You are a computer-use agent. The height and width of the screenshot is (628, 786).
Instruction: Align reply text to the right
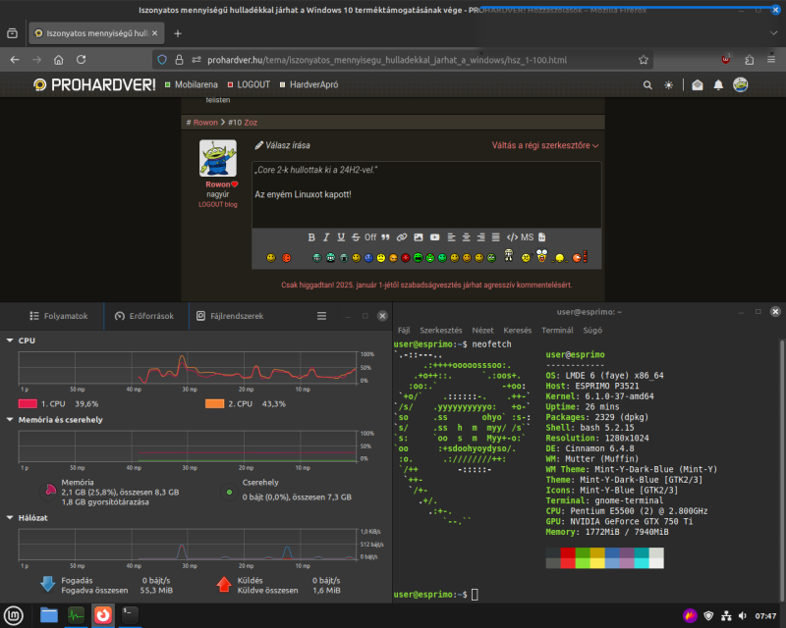tap(480, 237)
